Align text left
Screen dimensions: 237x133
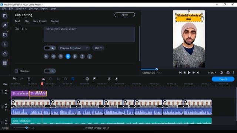point(46,57)
